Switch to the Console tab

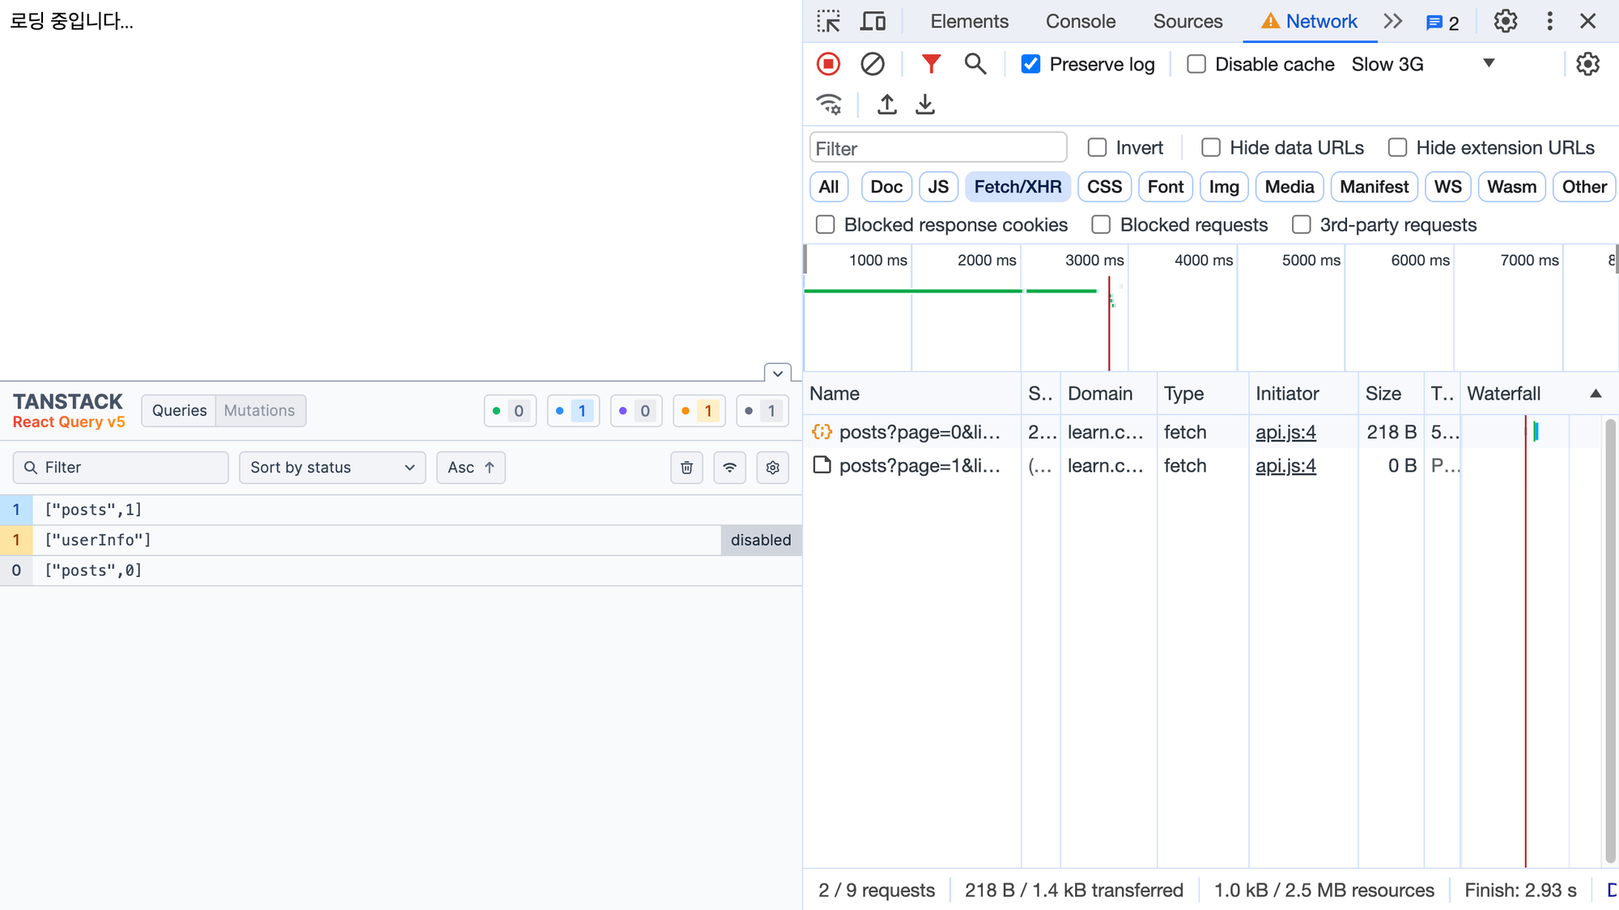coord(1080,21)
